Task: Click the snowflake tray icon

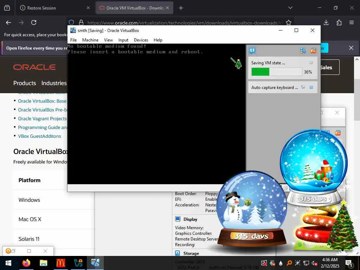Action: tap(297, 263)
